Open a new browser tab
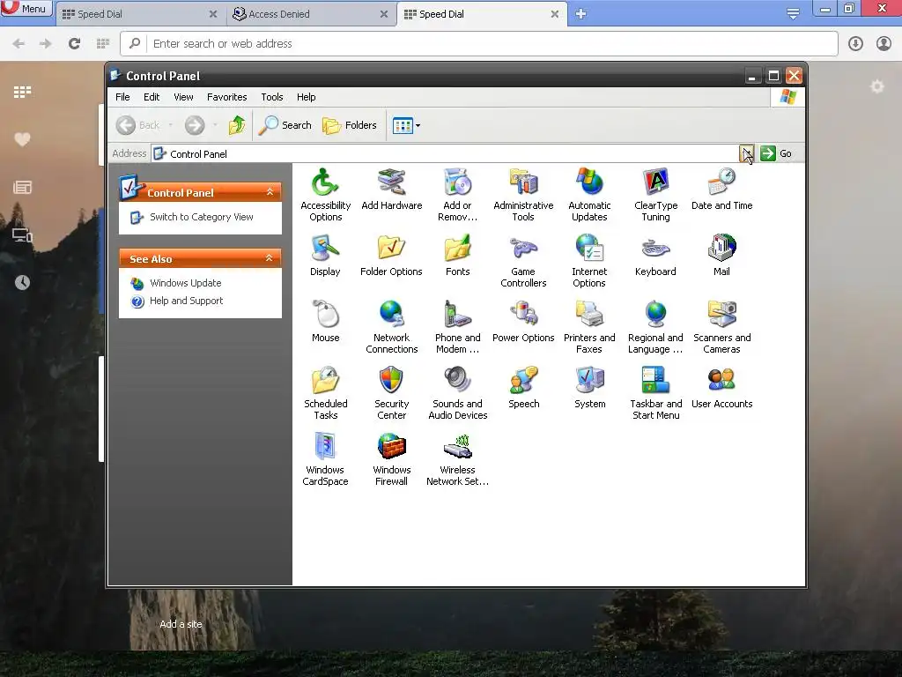The height and width of the screenshot is (677, 902). pos(581,14)
